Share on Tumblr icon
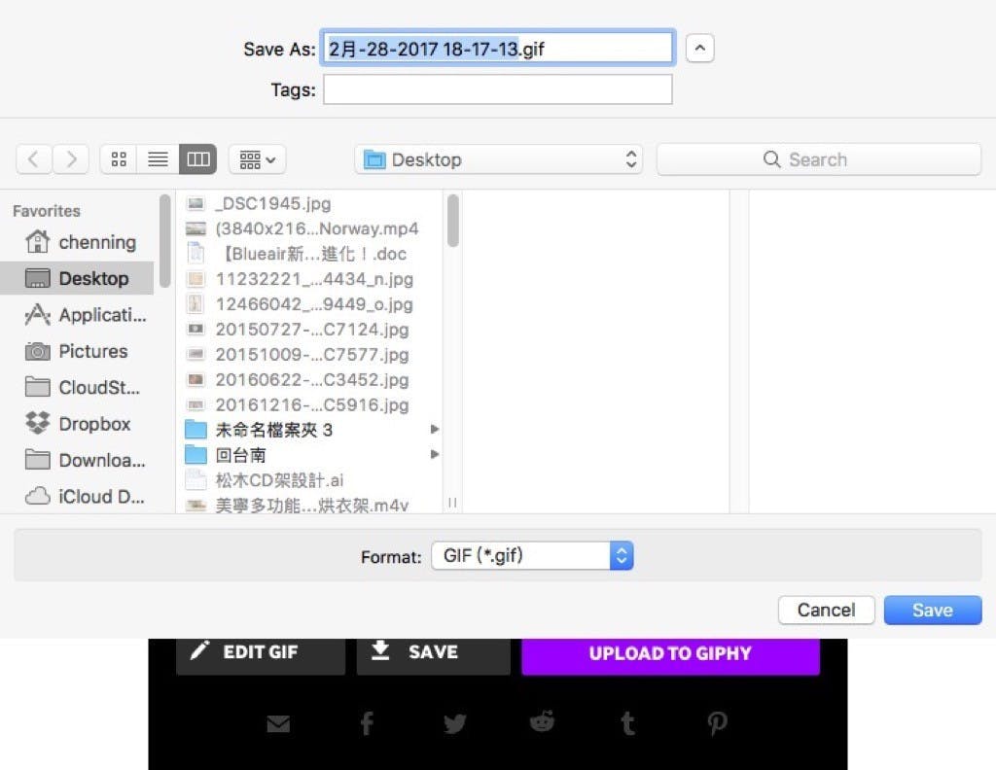Viewport: 996px width, 770px height. click(627, 723)
